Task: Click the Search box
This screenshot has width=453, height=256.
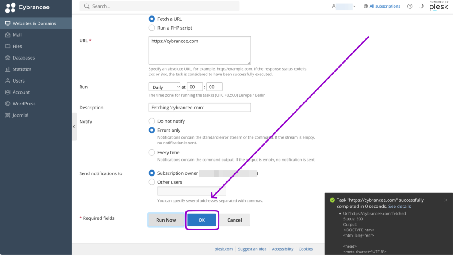Action: (159, 6)
